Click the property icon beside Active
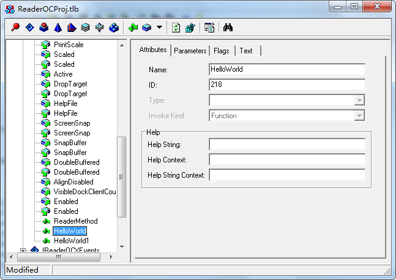Screen dimensions: 396x280 pos(46,74)
